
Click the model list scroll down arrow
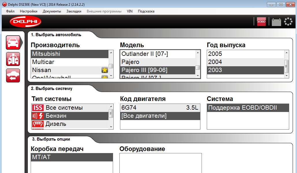click(198, 76)
